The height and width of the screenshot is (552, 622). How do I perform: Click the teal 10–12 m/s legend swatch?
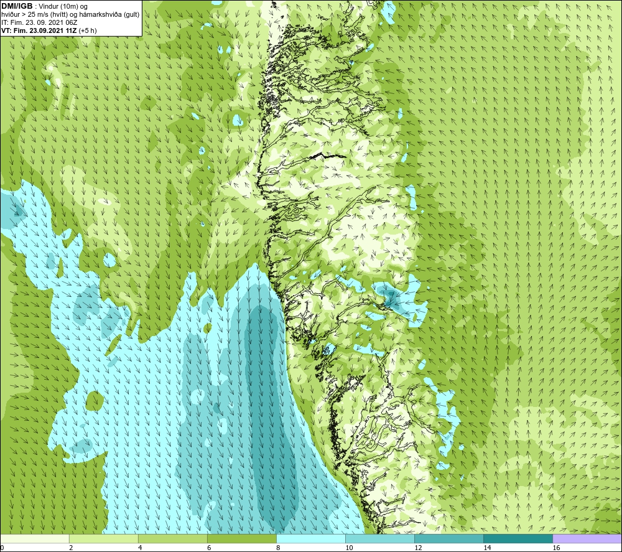point(379,538)
